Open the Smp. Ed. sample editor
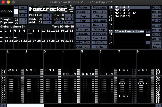Viewport: 162px width, 107px height. click(x=100, y=38)
